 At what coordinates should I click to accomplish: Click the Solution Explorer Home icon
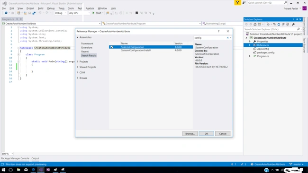coord(255,24)
